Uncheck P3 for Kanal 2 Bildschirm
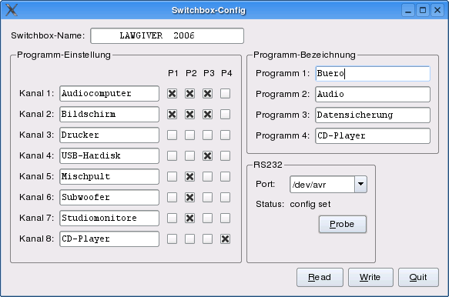Screen dimensions: 449x297 pos(208,115)
